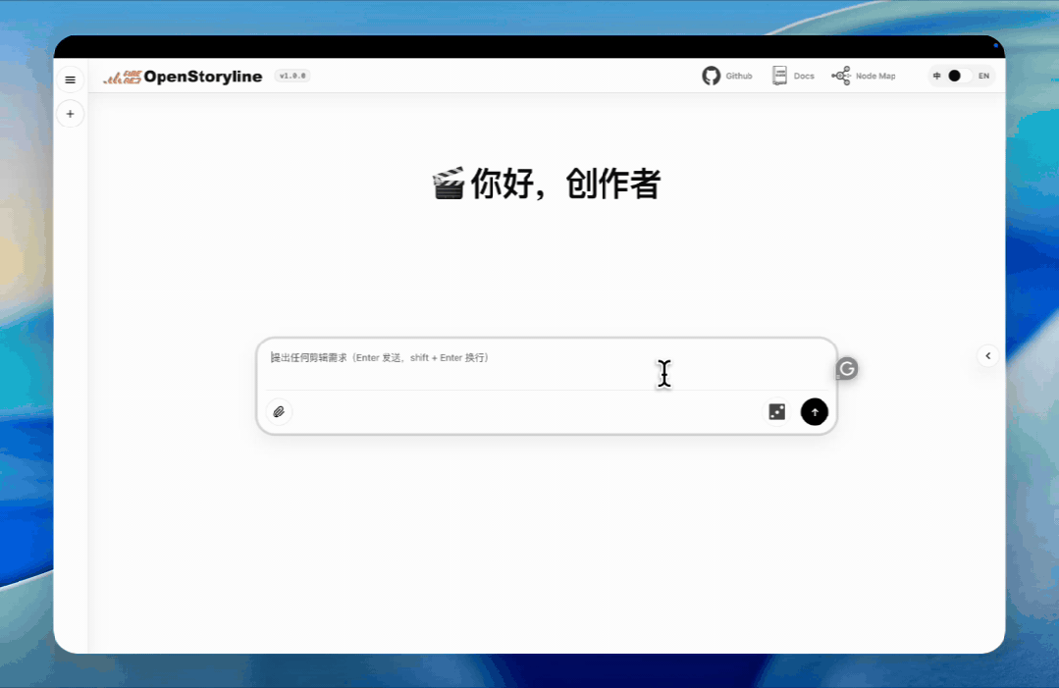This screenshot has height=688, width=1059.
Task: Open the Docs navigation item
Action: click(793, 75)
